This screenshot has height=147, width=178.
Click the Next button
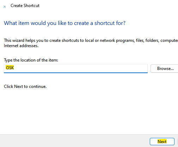162,141
